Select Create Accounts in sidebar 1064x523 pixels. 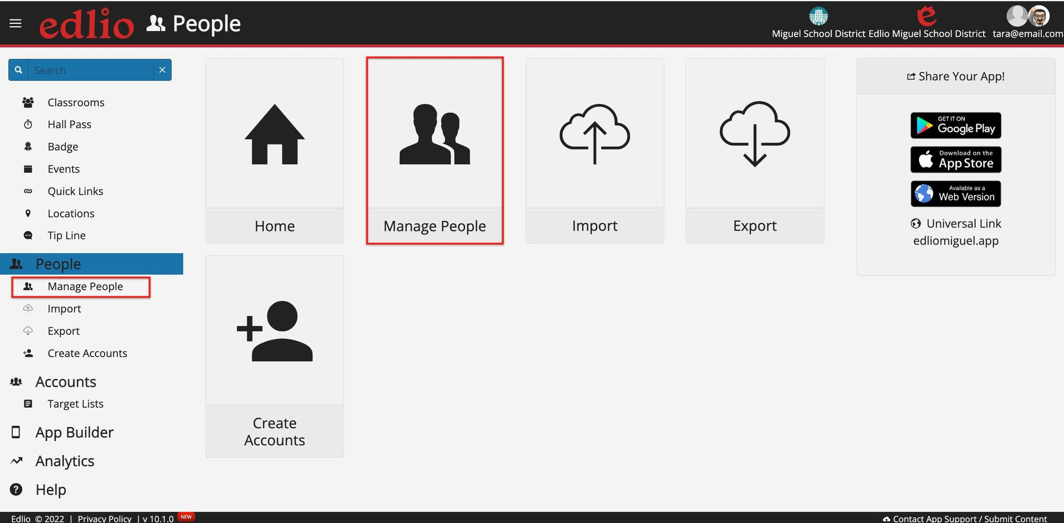[88, 353]
